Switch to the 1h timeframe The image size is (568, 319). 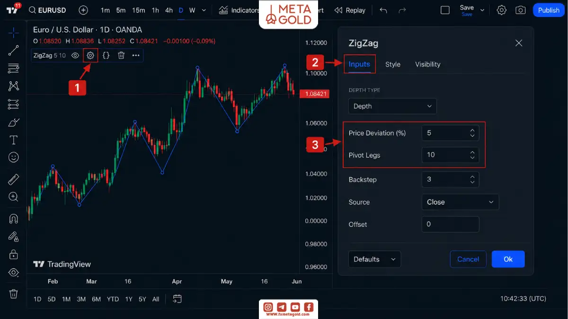click(155, 10)
